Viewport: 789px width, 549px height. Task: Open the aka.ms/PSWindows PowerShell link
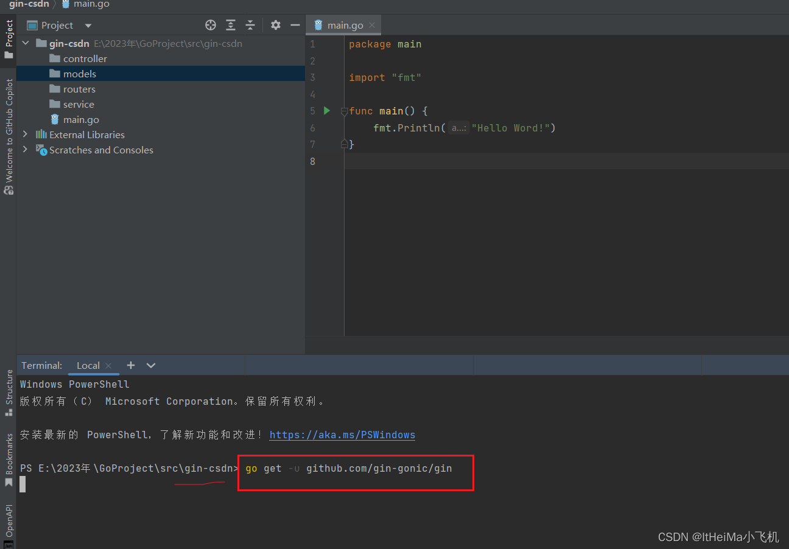coord(342,435)
